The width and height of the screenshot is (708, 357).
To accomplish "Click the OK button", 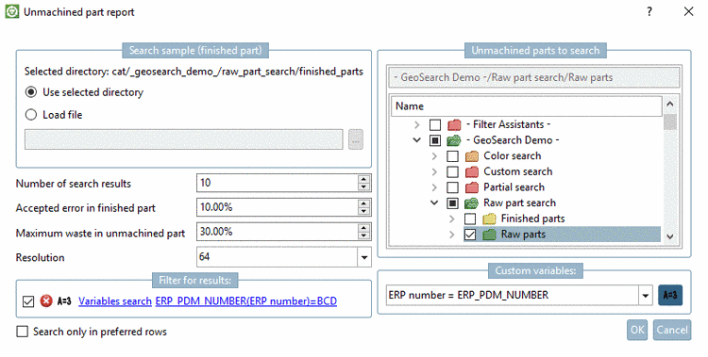I will [x=637, y=330].
